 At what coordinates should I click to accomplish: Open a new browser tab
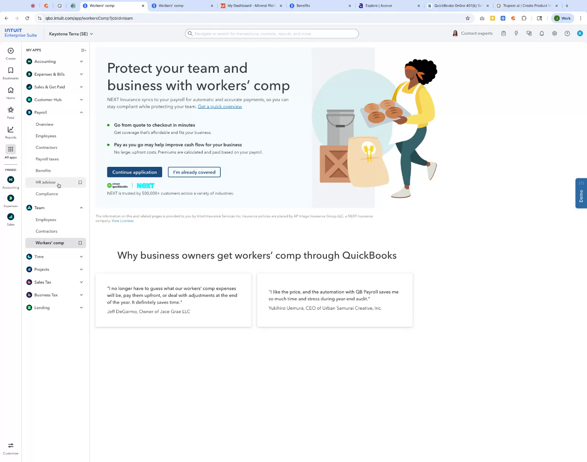click(x=567, y=6)
